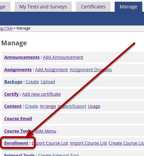Screen dimensions: 144x156
Task: Open the Content section link
Action: click(x=13, y=106)
